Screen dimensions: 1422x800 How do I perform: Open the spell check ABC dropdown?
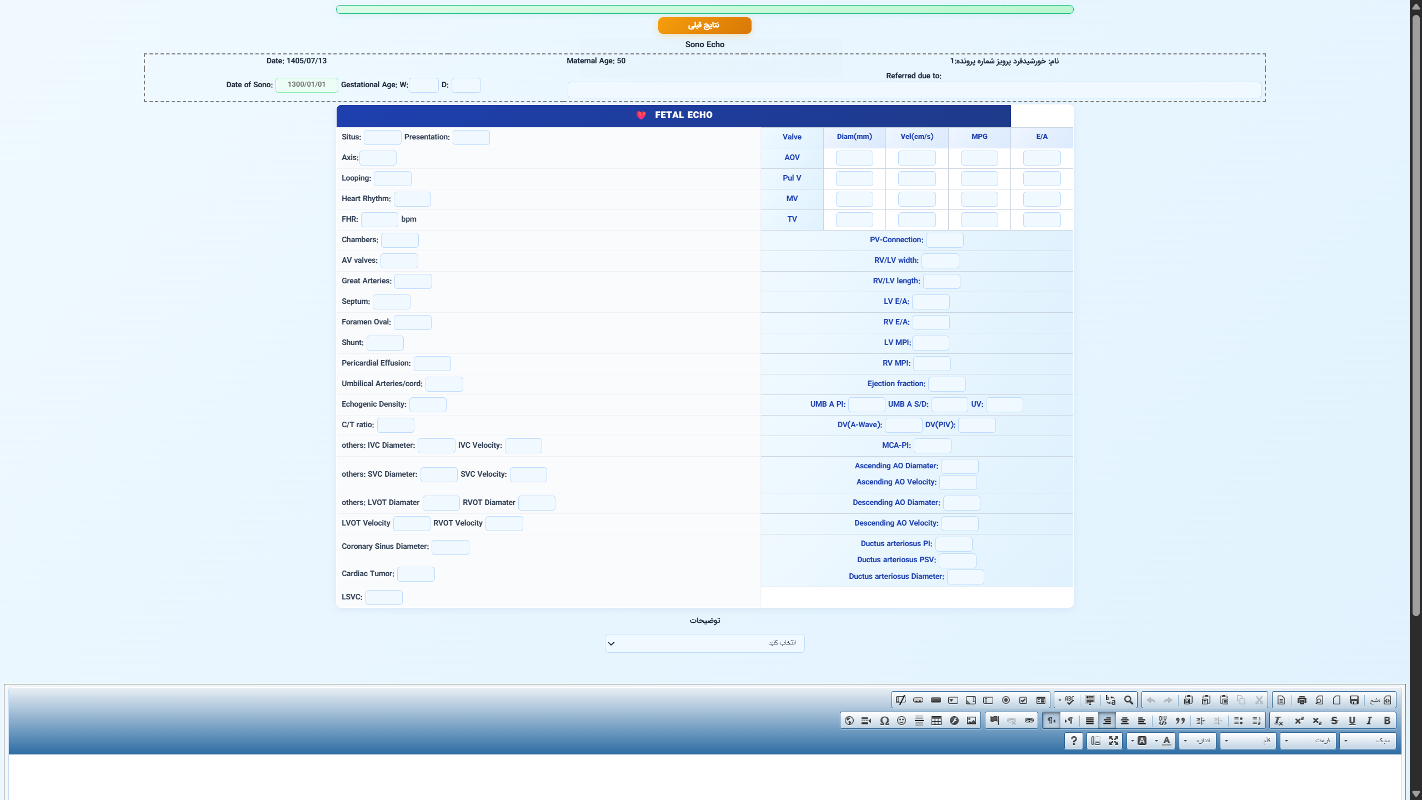[1066, 700]
